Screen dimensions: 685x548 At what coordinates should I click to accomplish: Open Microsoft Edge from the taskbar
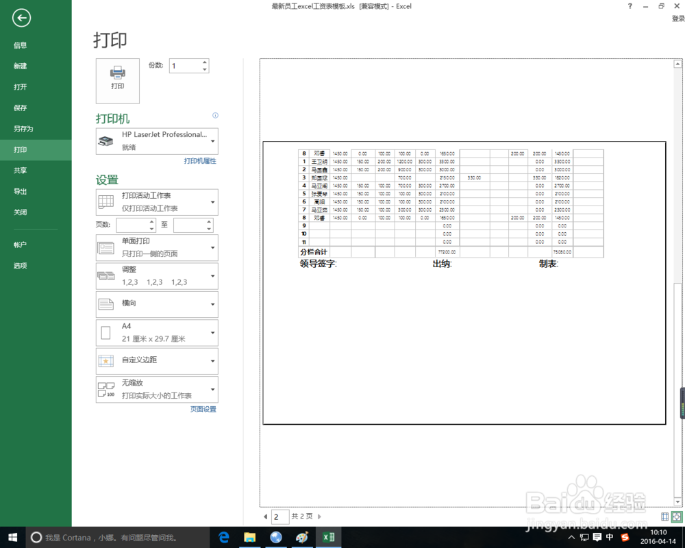click(223, 538)
